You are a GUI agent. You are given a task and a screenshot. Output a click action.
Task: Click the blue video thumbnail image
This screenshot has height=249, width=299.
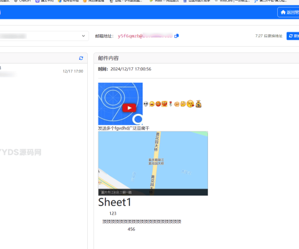tap(120, 104)
